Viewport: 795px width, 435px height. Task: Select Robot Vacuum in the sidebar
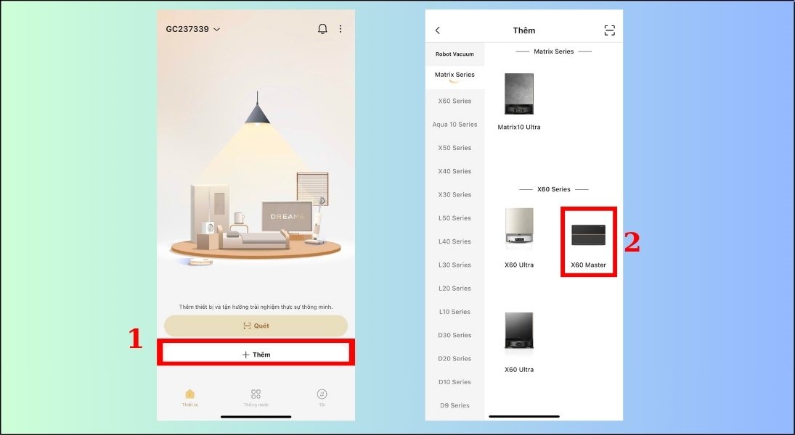[x=455, y=54]
